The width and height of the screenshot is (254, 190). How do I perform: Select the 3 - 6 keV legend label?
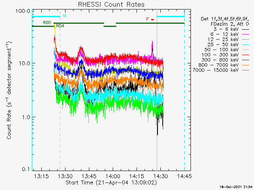[226, 29]
